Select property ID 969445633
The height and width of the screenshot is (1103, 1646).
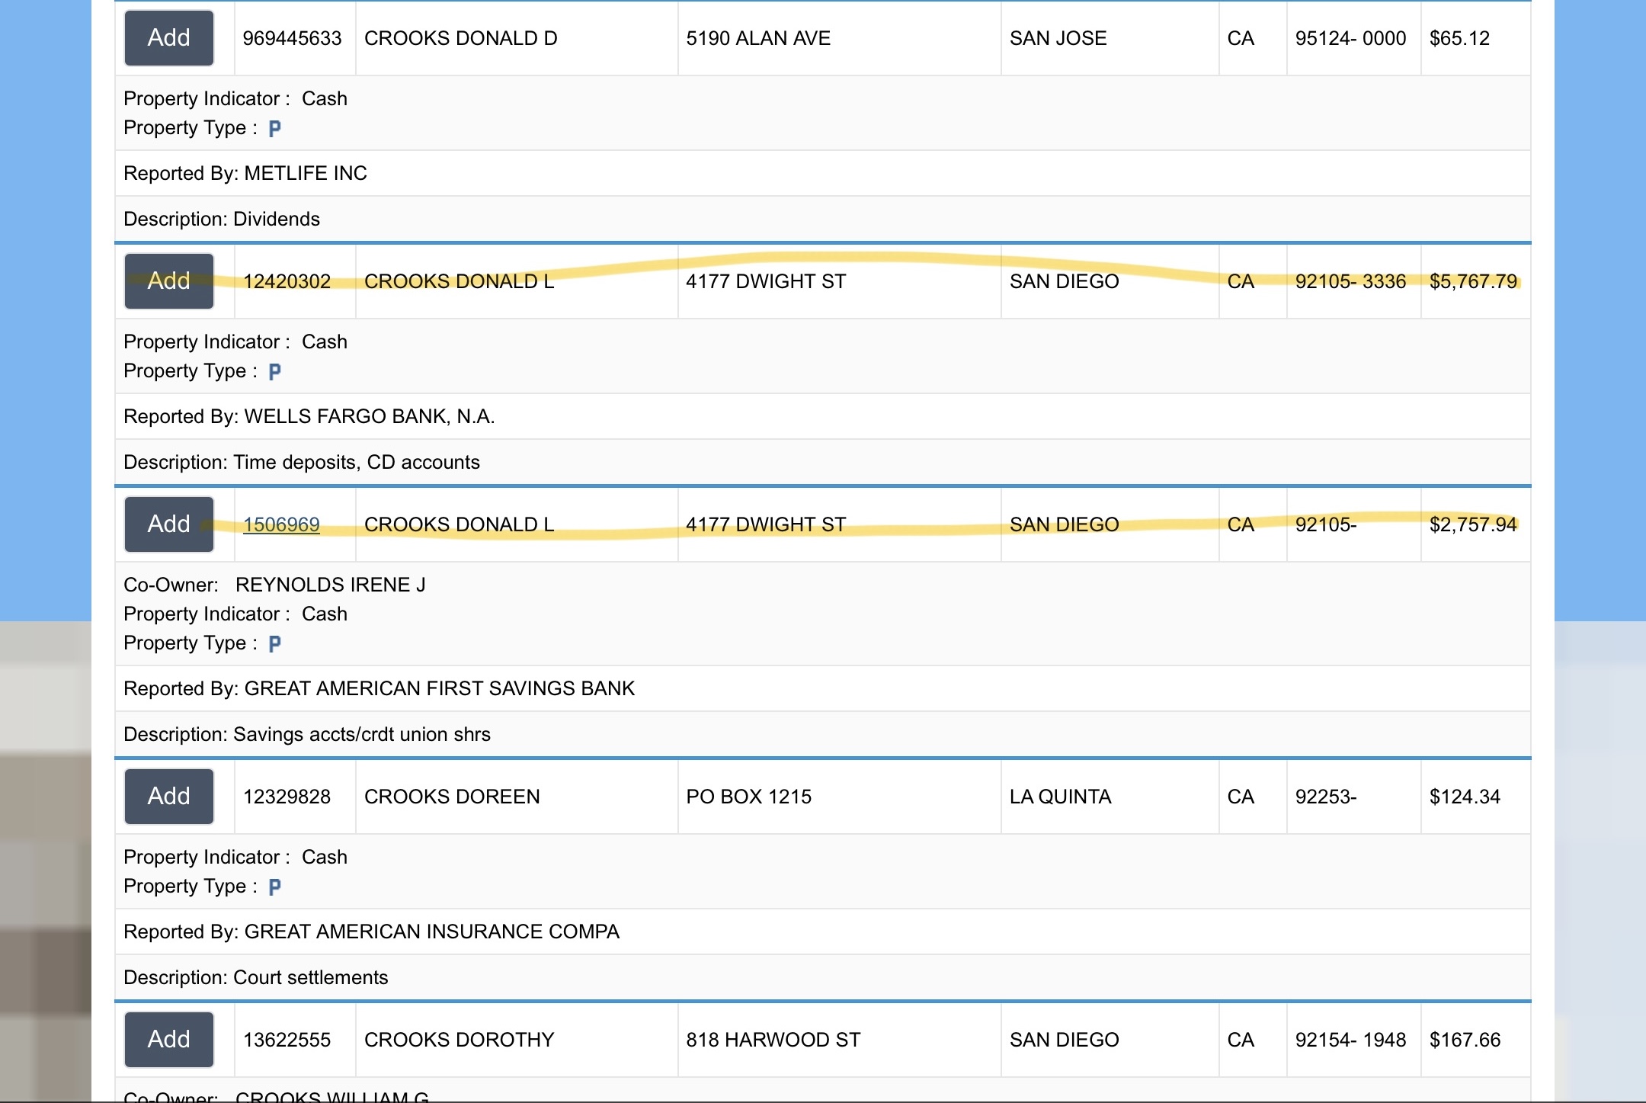(x=293, y=38)
